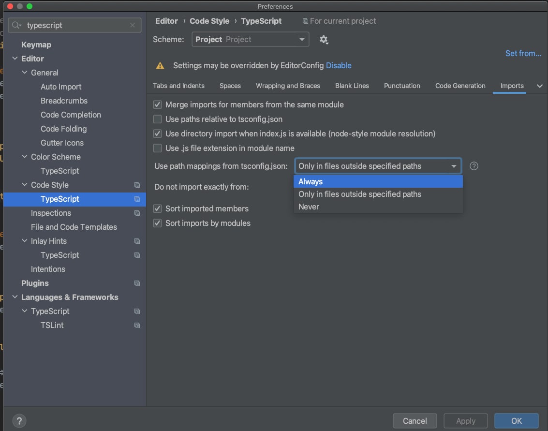Click the help icon beside path mappings dropdown
The image size is (548, 431).
(x=474, y=166)
